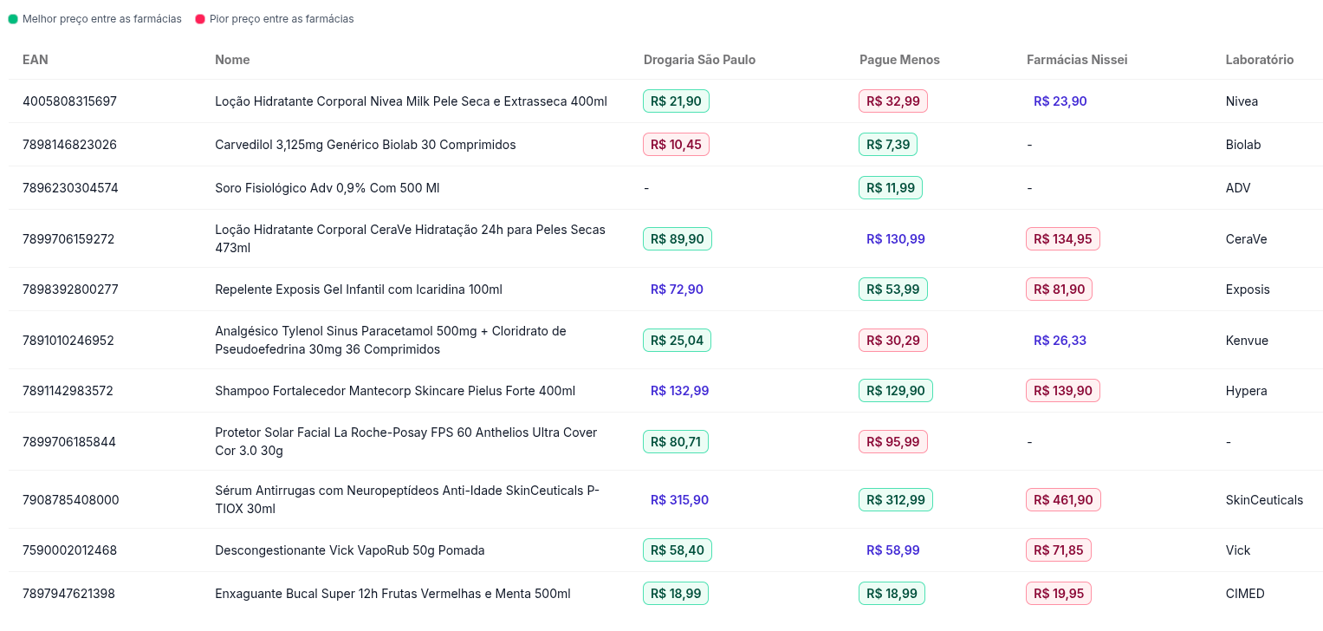Select EAN 7896230304574

point(70,188)
